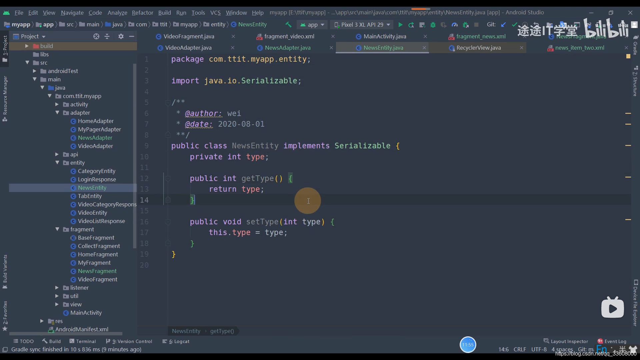Click the Stop square icon
Image resolution: width=640 pixels, height=360 pixels.
(x=476, y=25)
